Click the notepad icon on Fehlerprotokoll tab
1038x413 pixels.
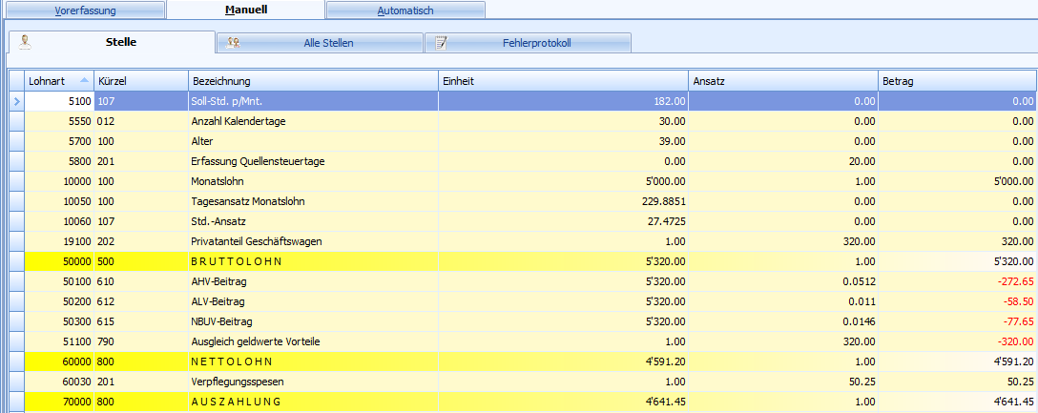(x=441, y=43)
